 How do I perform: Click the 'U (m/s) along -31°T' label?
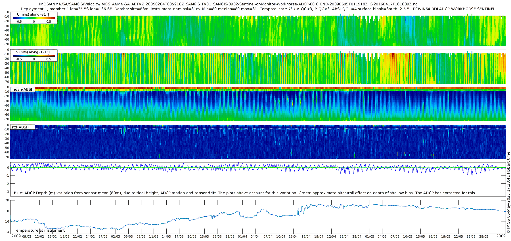(x=33, y=14)
